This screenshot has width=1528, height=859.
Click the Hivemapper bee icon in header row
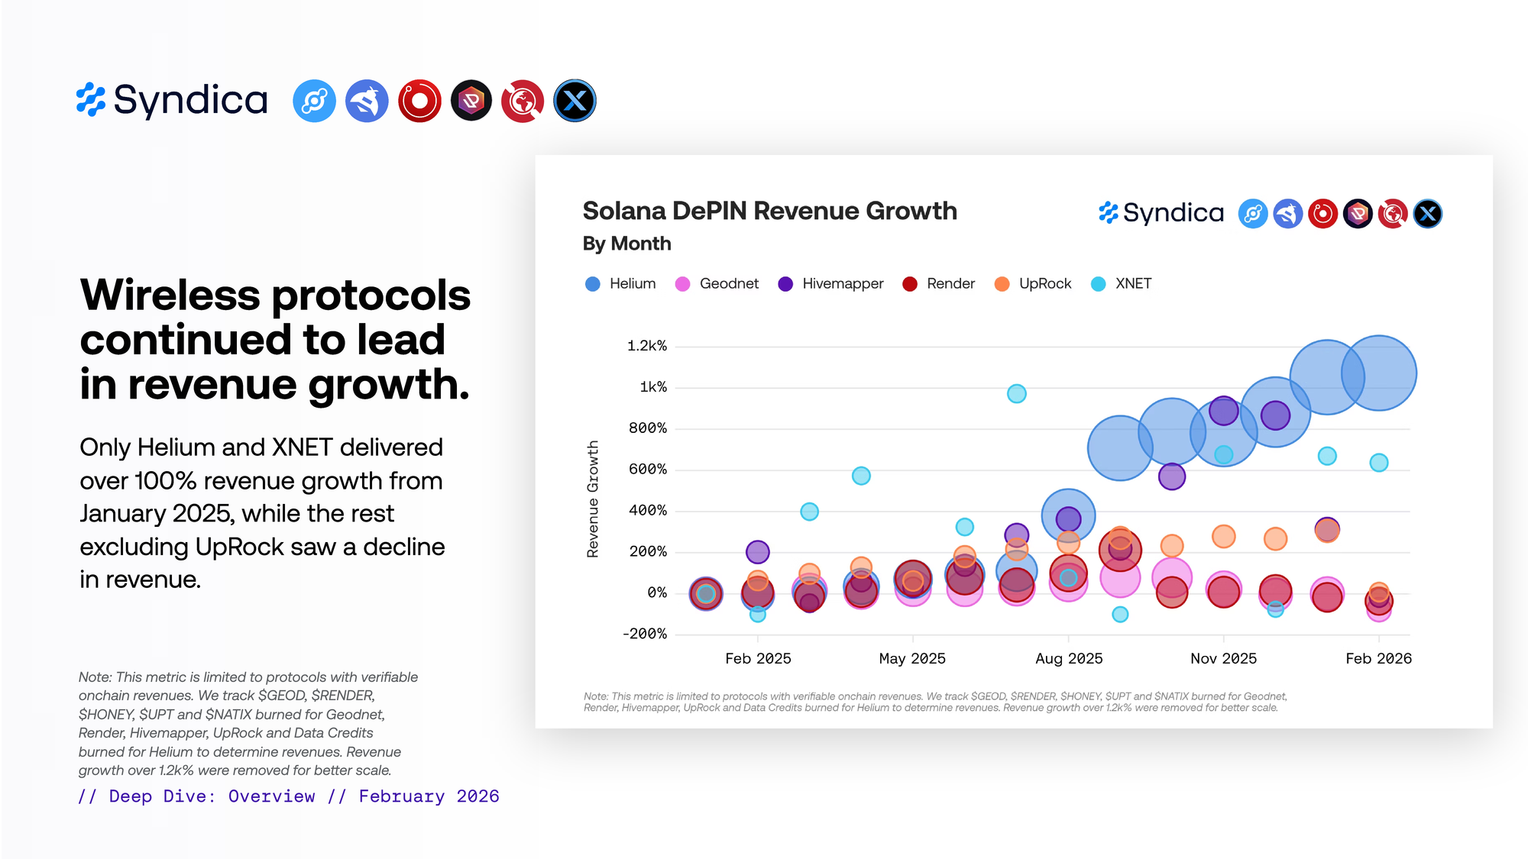pos(367,101)
